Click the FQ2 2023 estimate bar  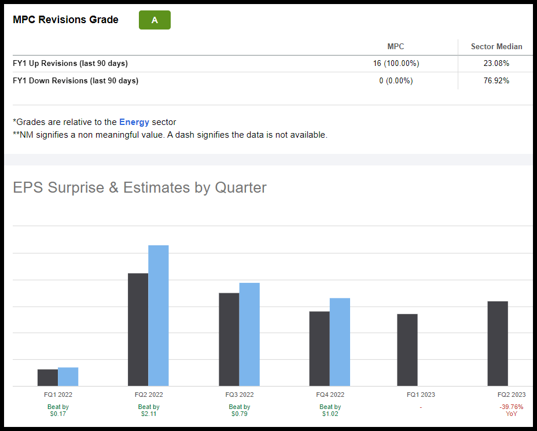point(498,344)
